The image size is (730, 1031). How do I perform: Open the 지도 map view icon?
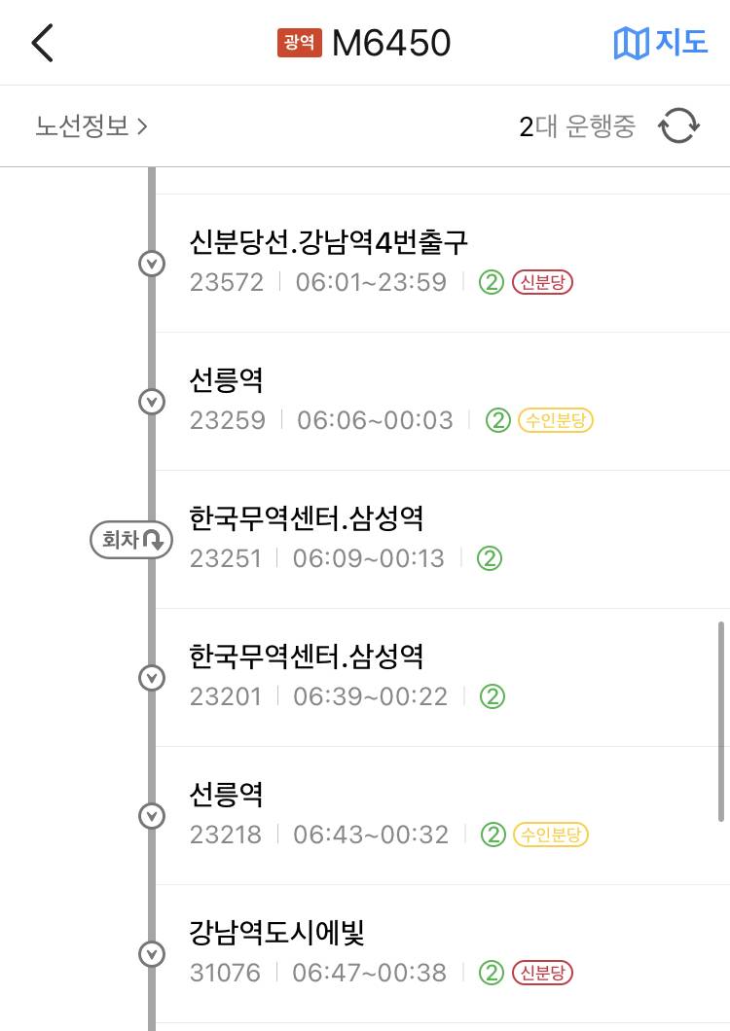pos(660,43)
